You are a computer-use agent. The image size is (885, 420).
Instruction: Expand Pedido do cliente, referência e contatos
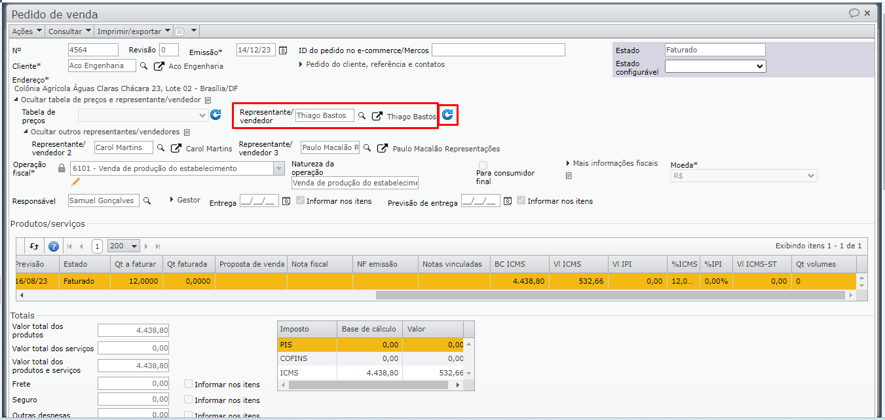(371, 64)
